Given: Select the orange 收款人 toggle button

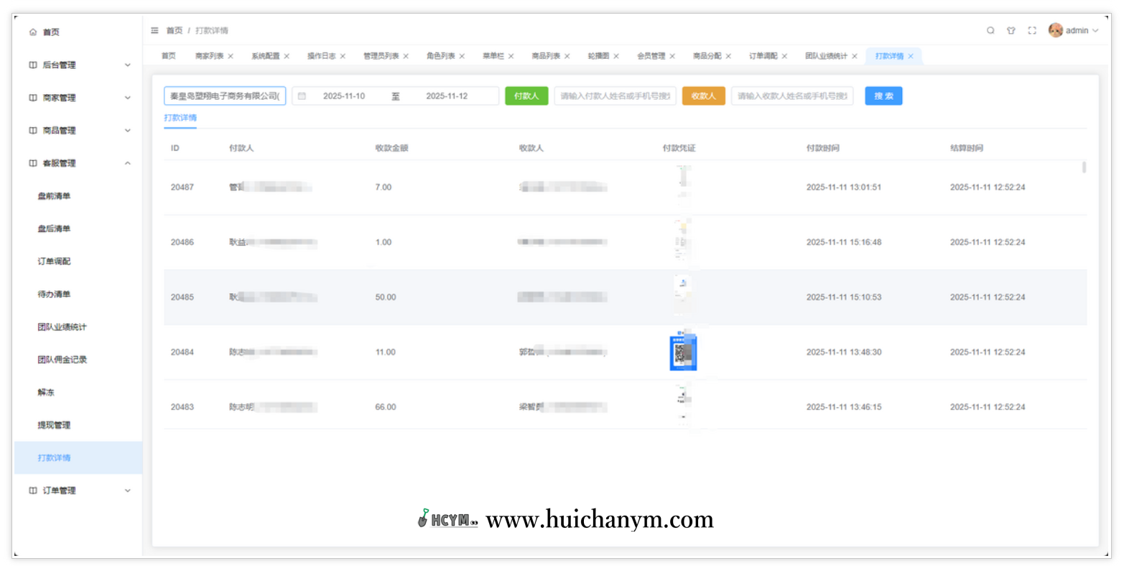Looking at the screenshot, I should 703,96.
